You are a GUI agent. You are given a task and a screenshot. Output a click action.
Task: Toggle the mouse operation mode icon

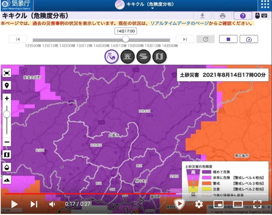point(258,16)
